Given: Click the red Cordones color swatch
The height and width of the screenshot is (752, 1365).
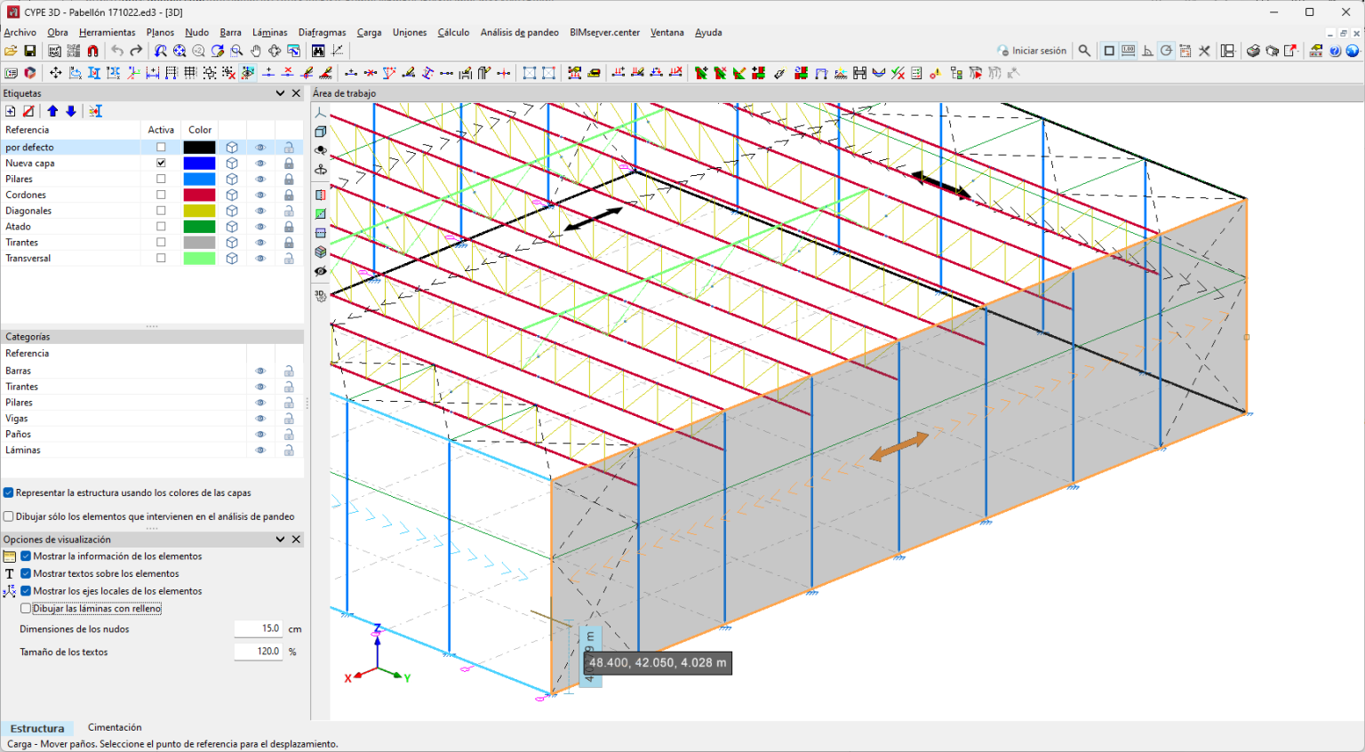Looking at the screenshot, I should (199, 196).
